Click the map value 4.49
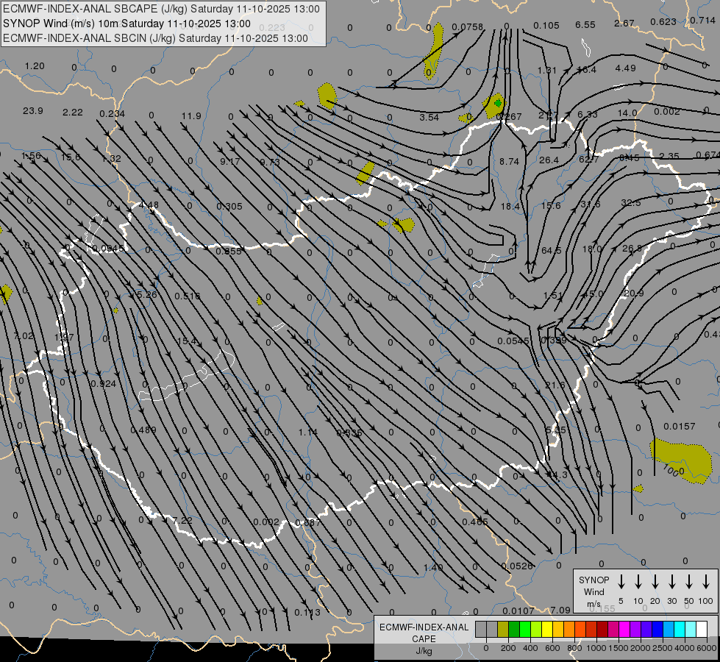This screenshot has width=720, height=662. [x=625, y=68]
